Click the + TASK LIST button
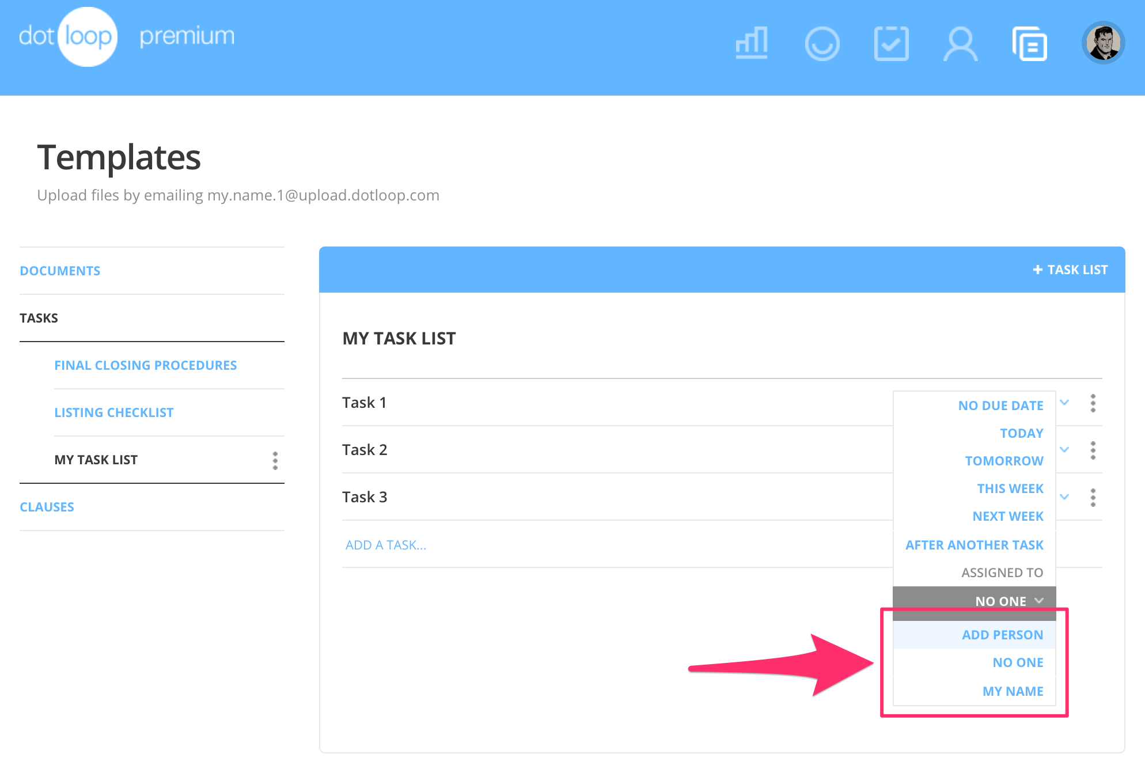 click(x=1070, y=270)
